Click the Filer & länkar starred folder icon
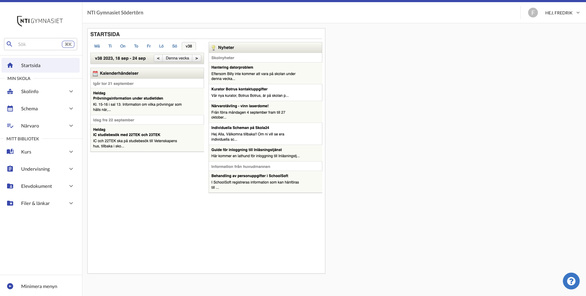The height and width of the screenshot is (296, 586). (10, 203)
